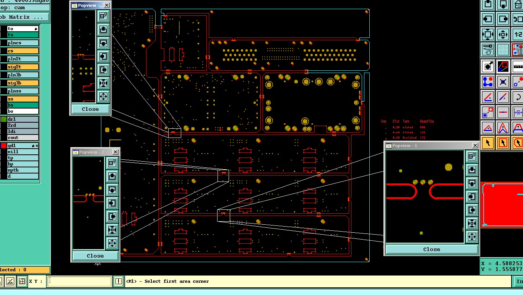523x295 pixels.
Task: Toggle the green display box of drl layer
Action: (x=3, y=119)
